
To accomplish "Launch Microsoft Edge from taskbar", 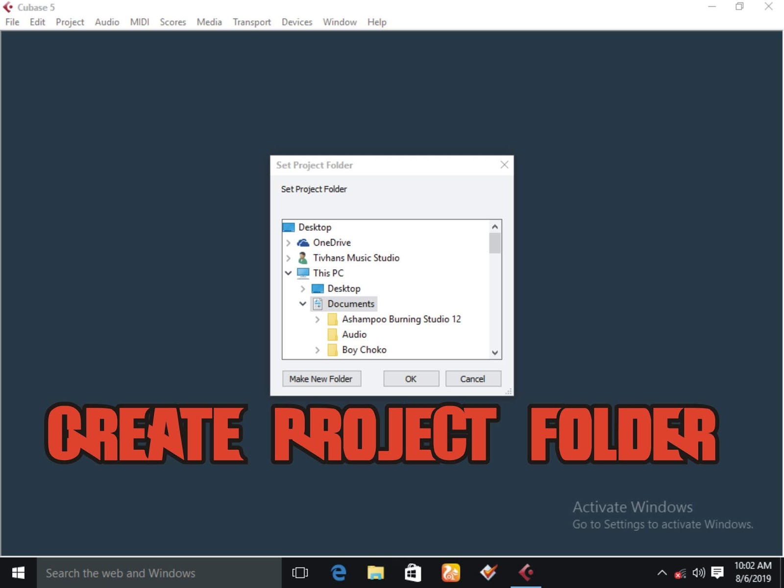I will pyautogui.click(x=338, y=573).
